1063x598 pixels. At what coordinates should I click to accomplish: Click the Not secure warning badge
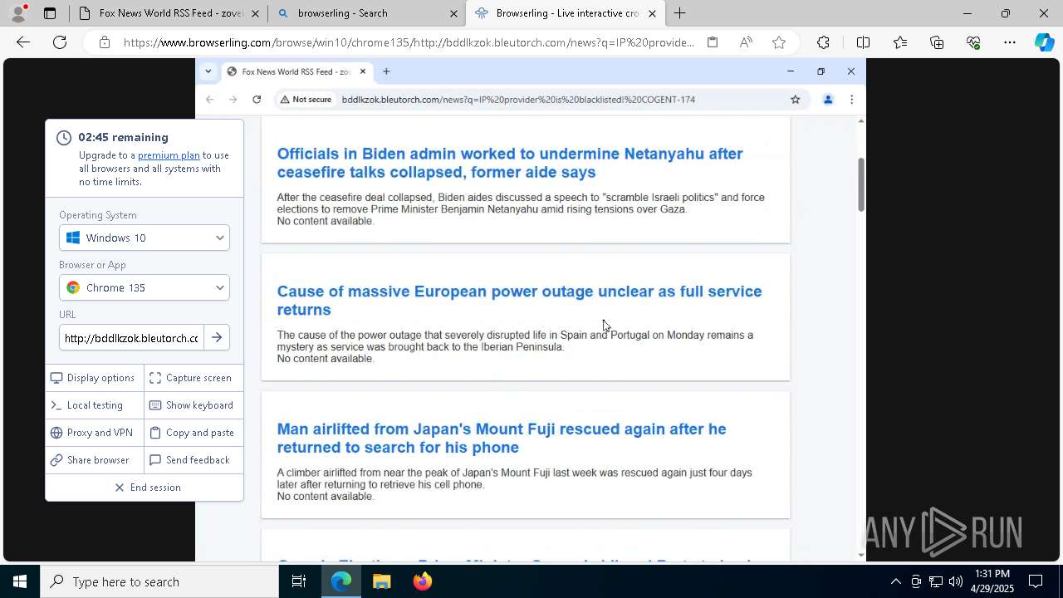click(306, 100)
